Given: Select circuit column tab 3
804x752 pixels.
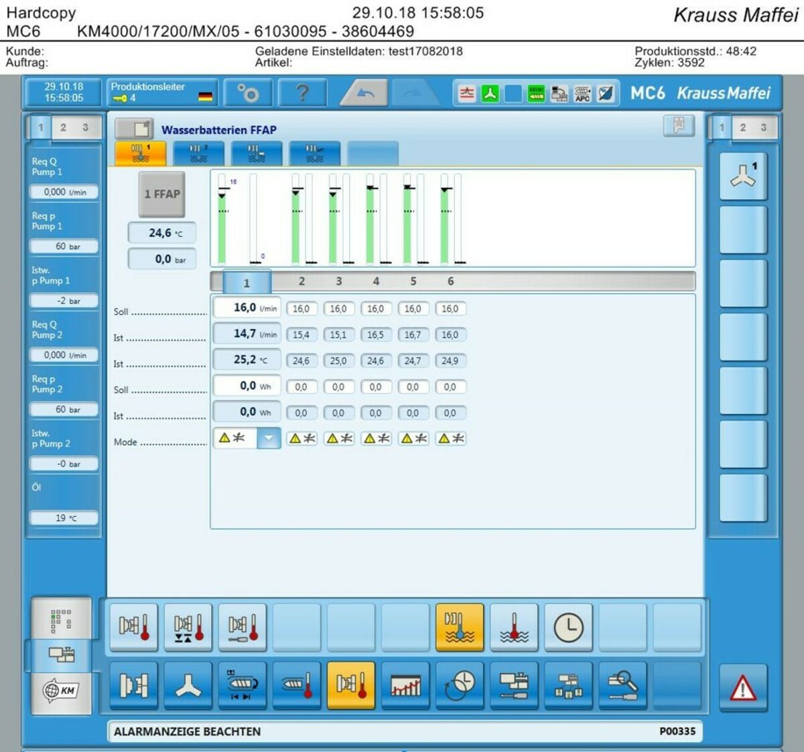Looking at the screenshot, I should (x=338, y=281).
